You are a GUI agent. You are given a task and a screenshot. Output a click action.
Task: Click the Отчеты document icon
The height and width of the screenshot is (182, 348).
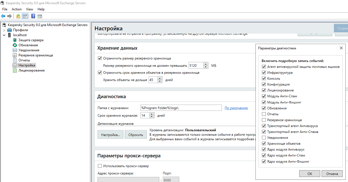click(x=15, y=60)
